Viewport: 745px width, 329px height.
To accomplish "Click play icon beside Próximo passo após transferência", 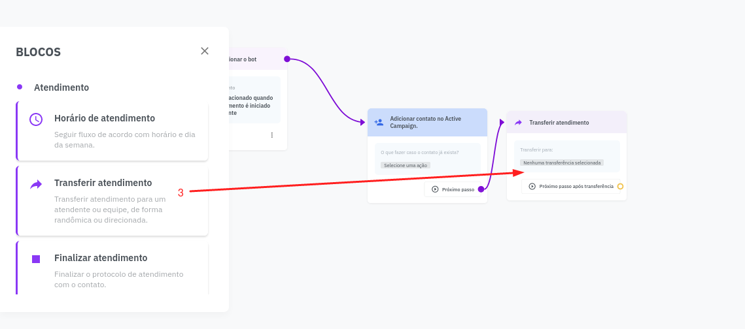I will point(532,186).
